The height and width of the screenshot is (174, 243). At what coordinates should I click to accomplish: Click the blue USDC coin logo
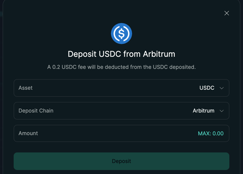(121, 33)
